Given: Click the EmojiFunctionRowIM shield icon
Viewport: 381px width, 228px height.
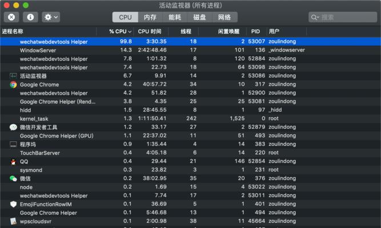Looking at the screenshot, I should click(x=13, y=204).
